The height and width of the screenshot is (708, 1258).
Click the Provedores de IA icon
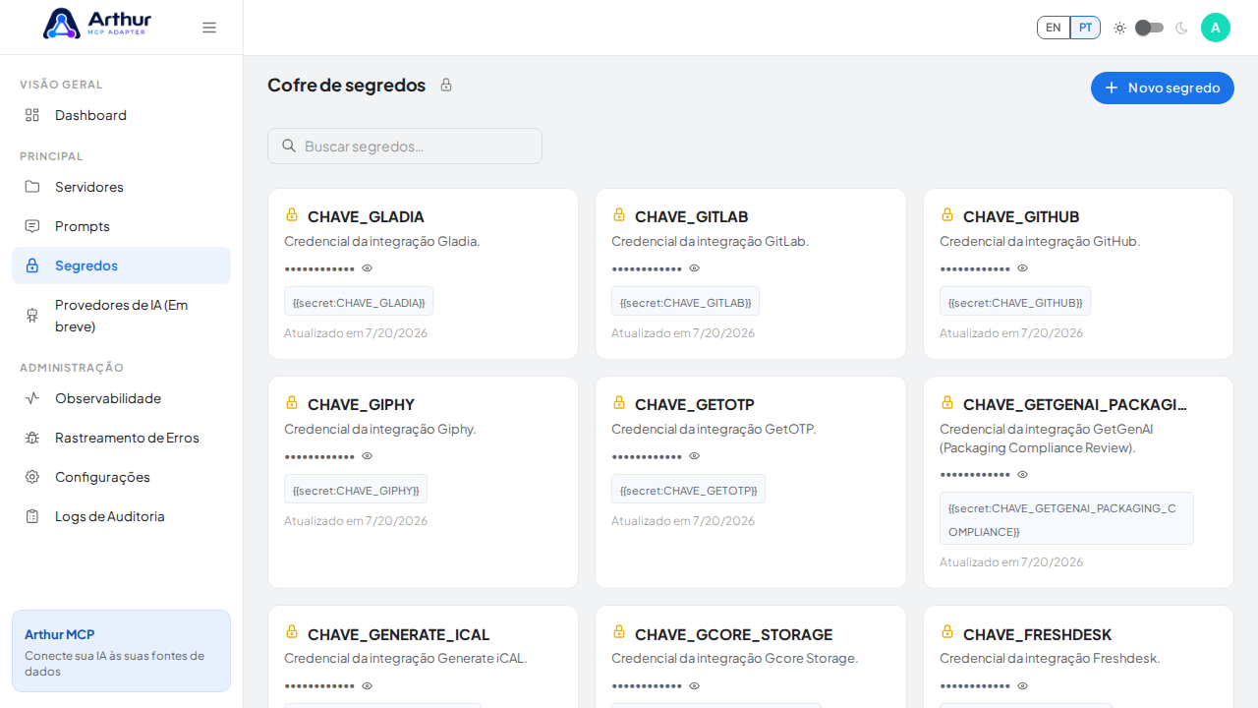tap(32, 316)
